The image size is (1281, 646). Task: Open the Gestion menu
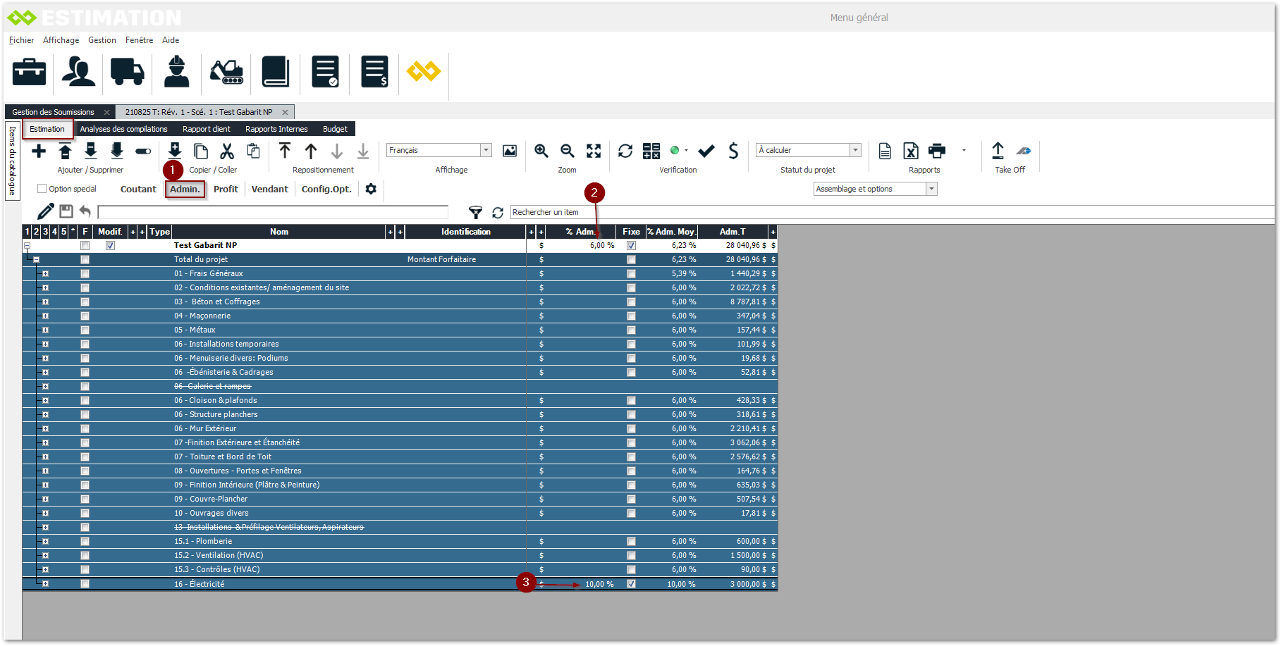point(102,40)
